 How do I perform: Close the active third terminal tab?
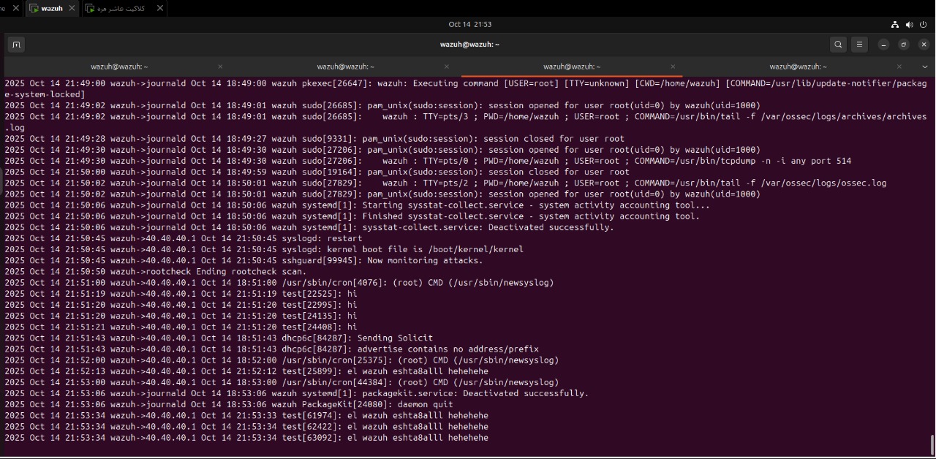pos(673,67)
